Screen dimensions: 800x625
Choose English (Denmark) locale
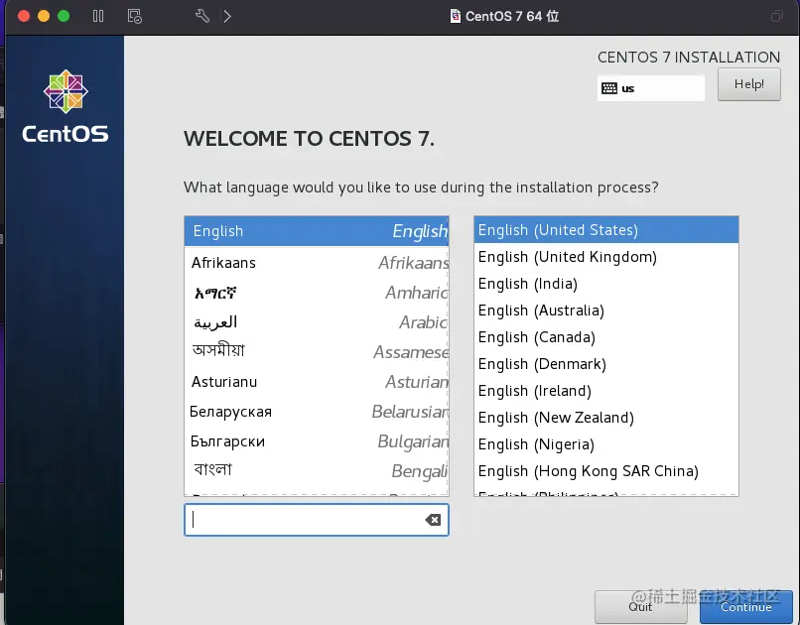[606, 364]
